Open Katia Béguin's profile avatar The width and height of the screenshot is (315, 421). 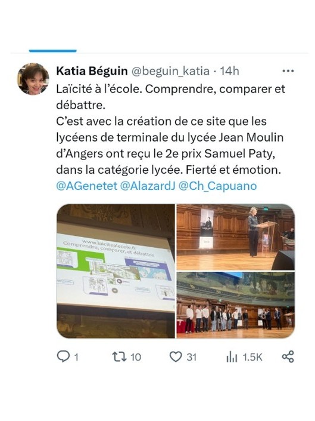tap(33, 79)
